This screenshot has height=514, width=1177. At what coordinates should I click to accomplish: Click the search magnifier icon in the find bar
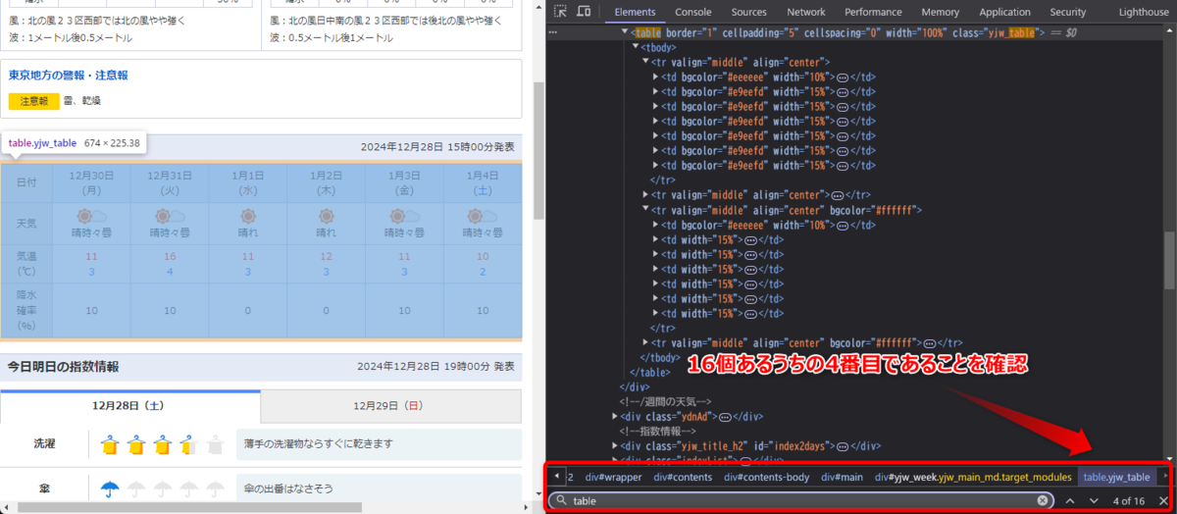561,500
